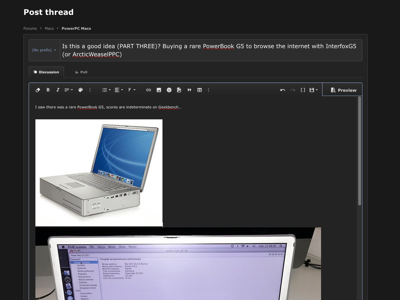Go to the Forums breadcrumb link
400x300 pixels.
[x=30, y=28]
